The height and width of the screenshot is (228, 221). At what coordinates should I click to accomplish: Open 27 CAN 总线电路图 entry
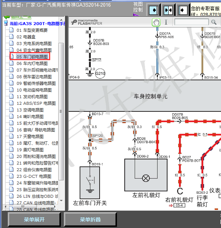click(x=37, y=203)
